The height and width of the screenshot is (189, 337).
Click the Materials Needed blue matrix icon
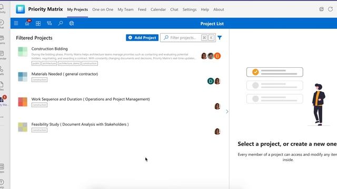[x=23, y=77]
